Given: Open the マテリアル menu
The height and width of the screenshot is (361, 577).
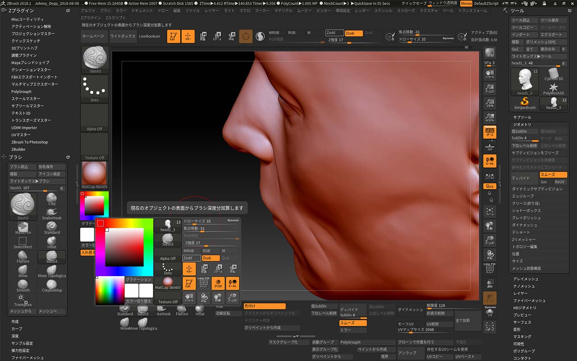Looking at the screenshot, I should click(x=283, y=10).
